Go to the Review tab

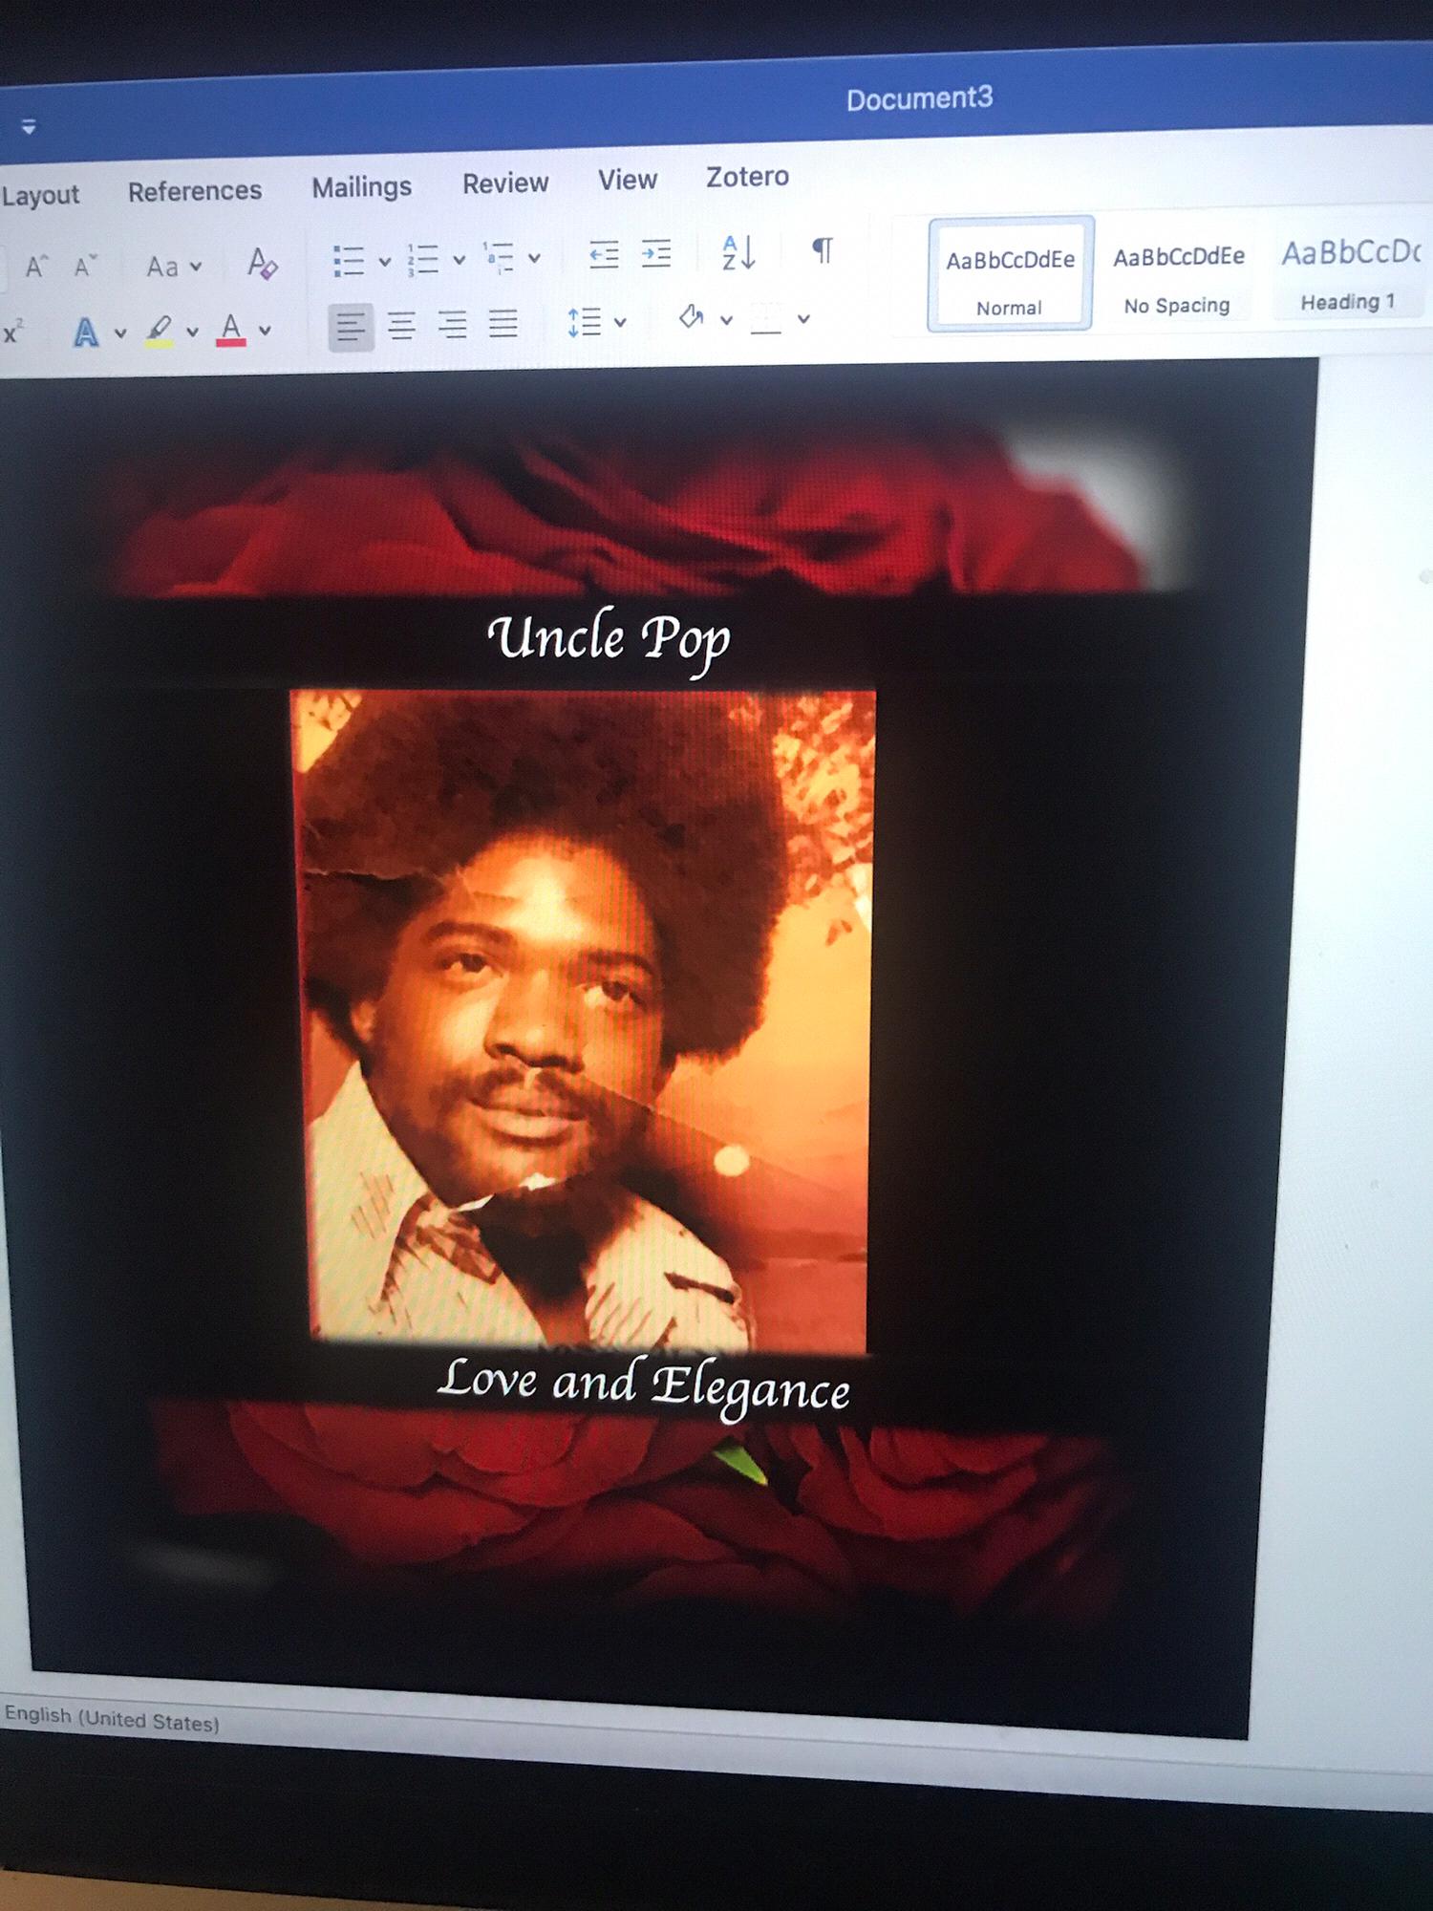tap(505, 183)
